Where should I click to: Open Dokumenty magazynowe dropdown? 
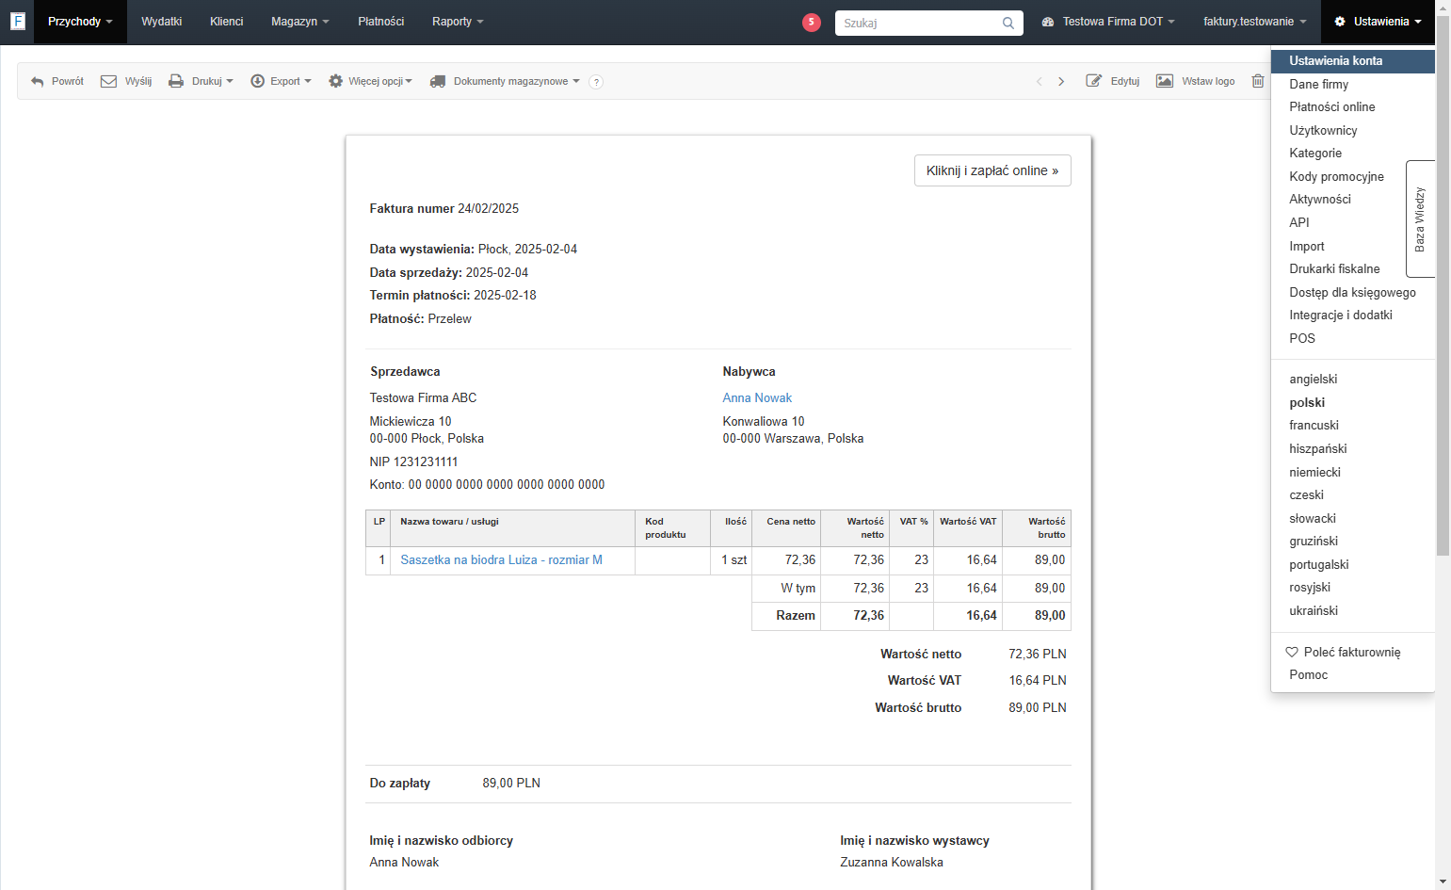tap(505, 81)
